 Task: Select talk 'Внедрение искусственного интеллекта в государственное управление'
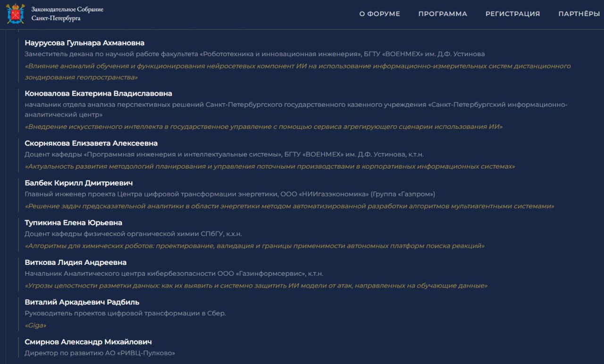point(263,127)
